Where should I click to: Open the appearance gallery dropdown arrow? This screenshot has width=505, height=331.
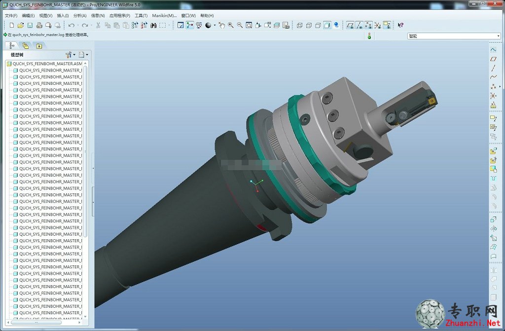215,25
